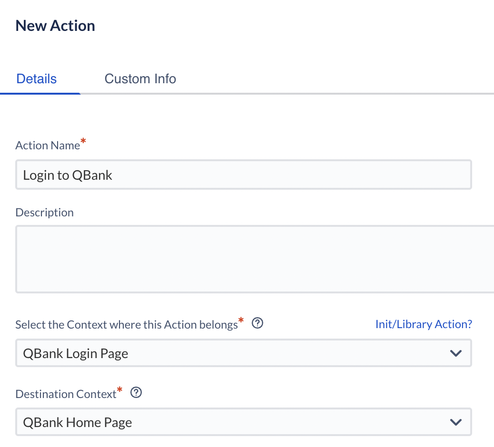Click the Destination Context label

click(66, 394)
